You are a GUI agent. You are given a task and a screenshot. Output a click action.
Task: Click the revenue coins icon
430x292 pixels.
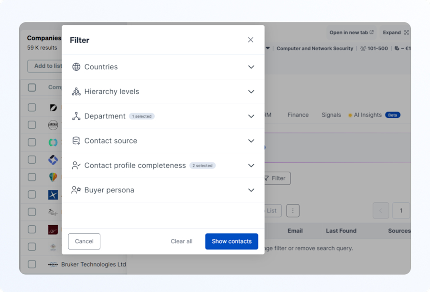(397, 48)
